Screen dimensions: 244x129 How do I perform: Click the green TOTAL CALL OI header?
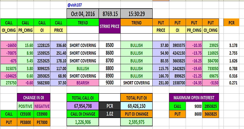tap(83, 98)
